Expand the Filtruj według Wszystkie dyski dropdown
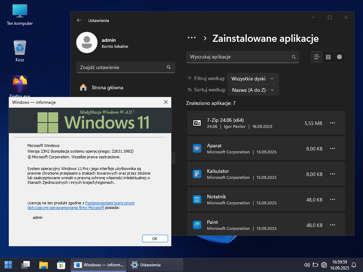This screenshot has width=363, height=272. tap(253, 79)
